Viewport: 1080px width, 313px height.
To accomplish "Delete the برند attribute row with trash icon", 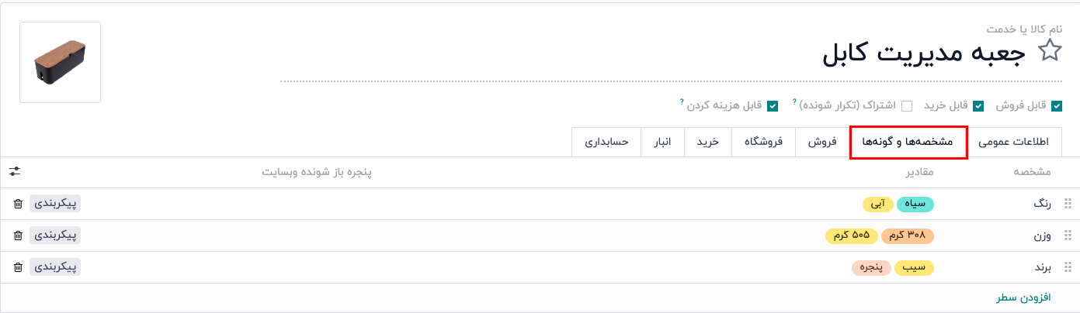I will pos(18,267).
